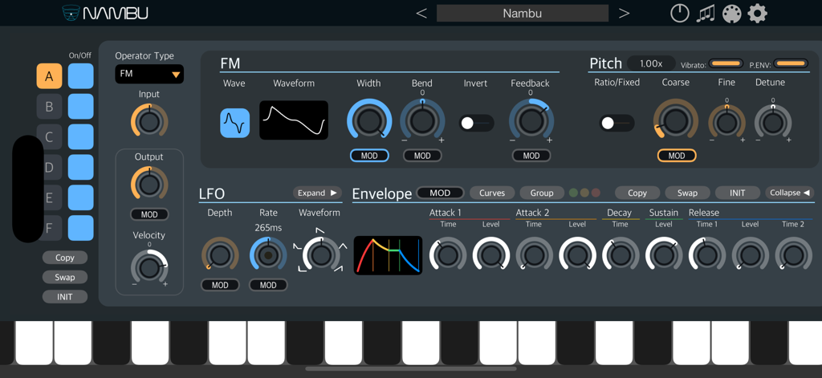Select operator B
Image resolution: width=822 pixels, height=378 pixels.
tap(49, 107)
